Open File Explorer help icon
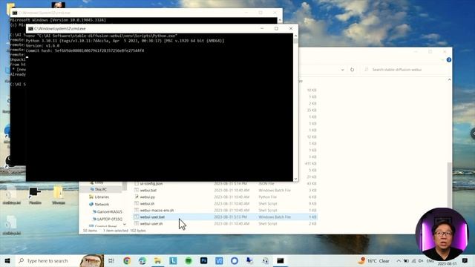This screenshot has width=475, height=267. click(x=448, y=60)
